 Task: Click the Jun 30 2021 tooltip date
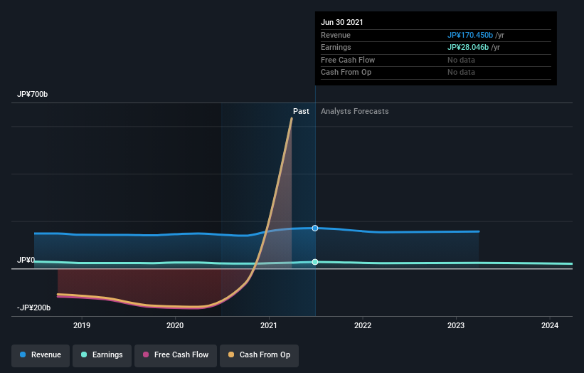click(342, 22)
